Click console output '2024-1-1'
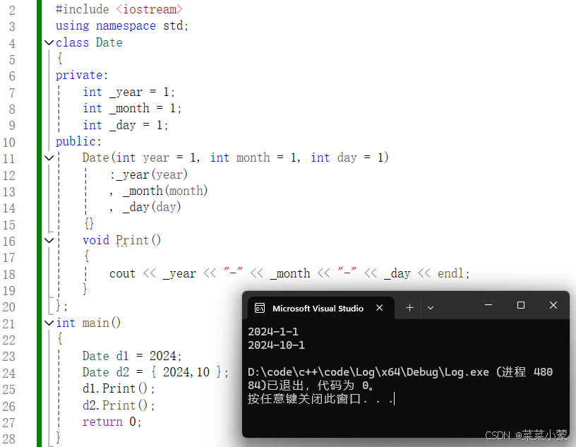Viewport: 576px width, 447px height. 273,332
